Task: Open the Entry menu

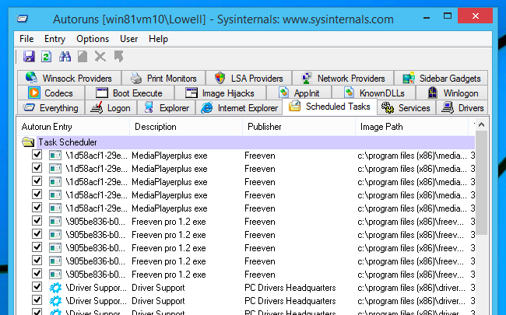Action: 54,39
